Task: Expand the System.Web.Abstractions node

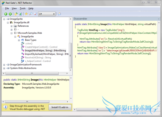Action: pyautogui.click(x=4, y=68)
